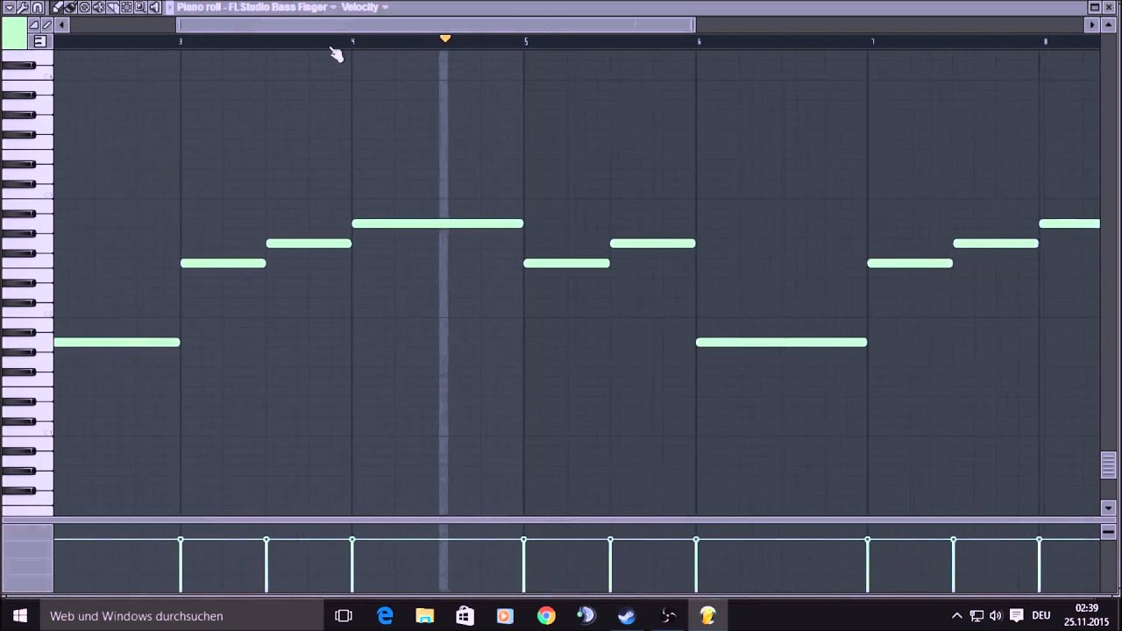This screenshot has height=631, width=1122.
Task: Click the green note color swatch
Action: pos(14,33)
